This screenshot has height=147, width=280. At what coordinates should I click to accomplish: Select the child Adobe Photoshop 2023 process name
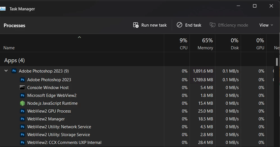coord(49,80)
